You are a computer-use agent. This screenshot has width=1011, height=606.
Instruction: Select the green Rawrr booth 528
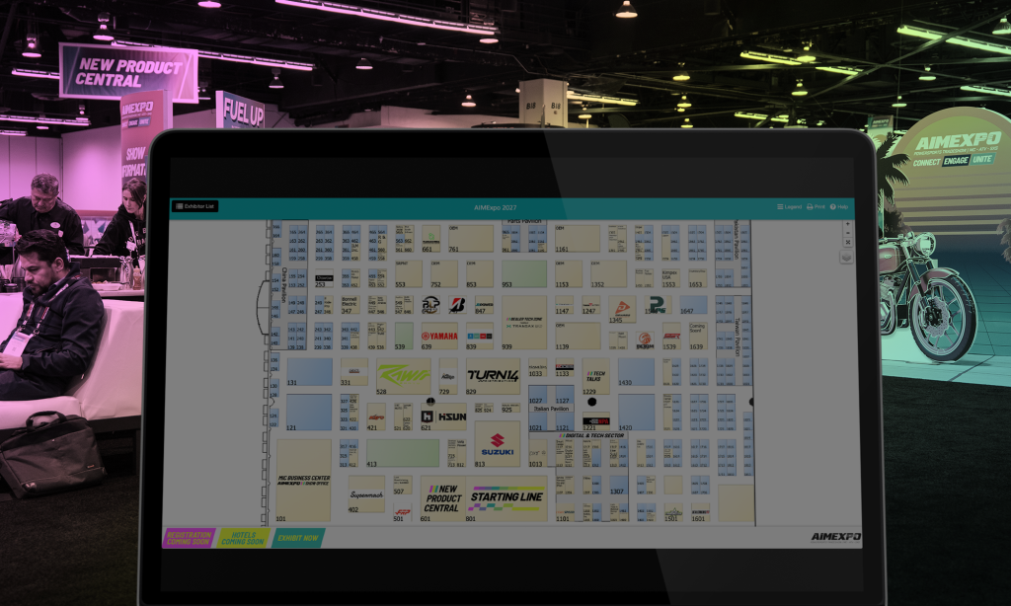(x=404, y=376)
